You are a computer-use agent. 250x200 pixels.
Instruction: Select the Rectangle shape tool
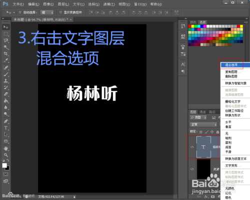(x=6, y=141)
